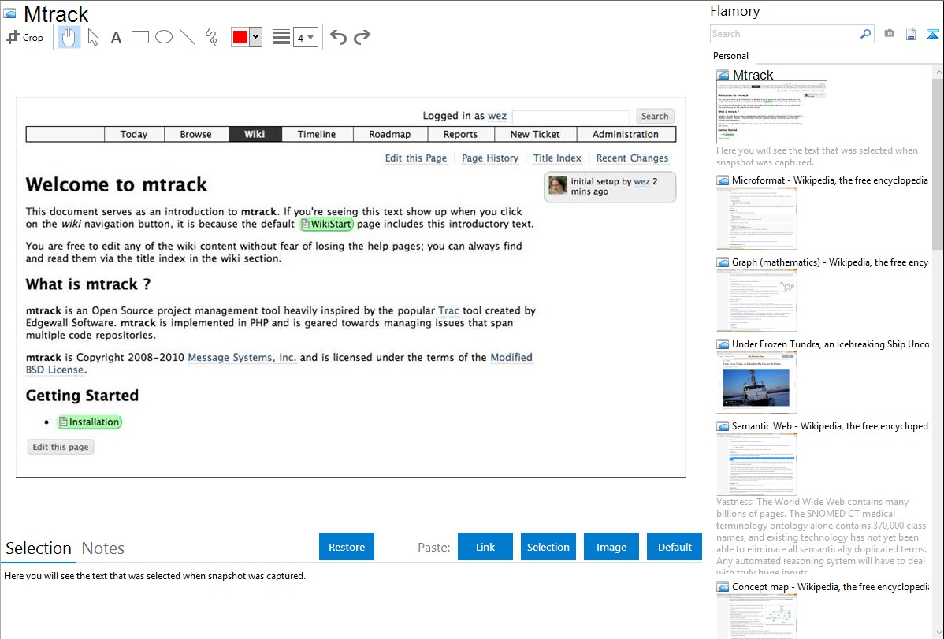Image resolution: width=944 pixels, height=639 pixels.
Task: Click the Message Systems, Inc. link
Action: (x=242, y=358)
